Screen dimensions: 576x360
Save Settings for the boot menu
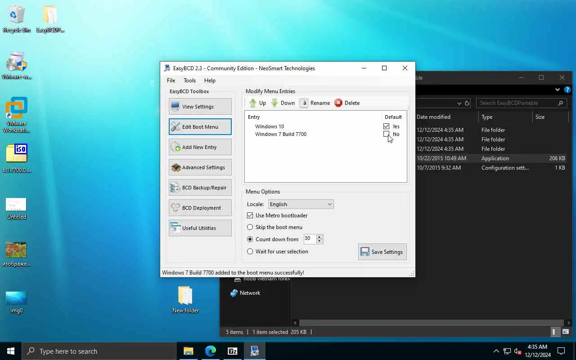click(382, 252)
